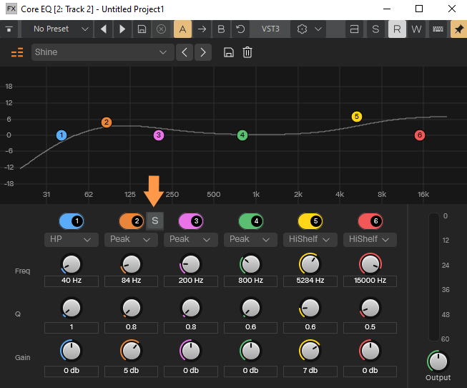
Task: Open band 6 HiShelf filter type dropdown
Action: point(370,240)
